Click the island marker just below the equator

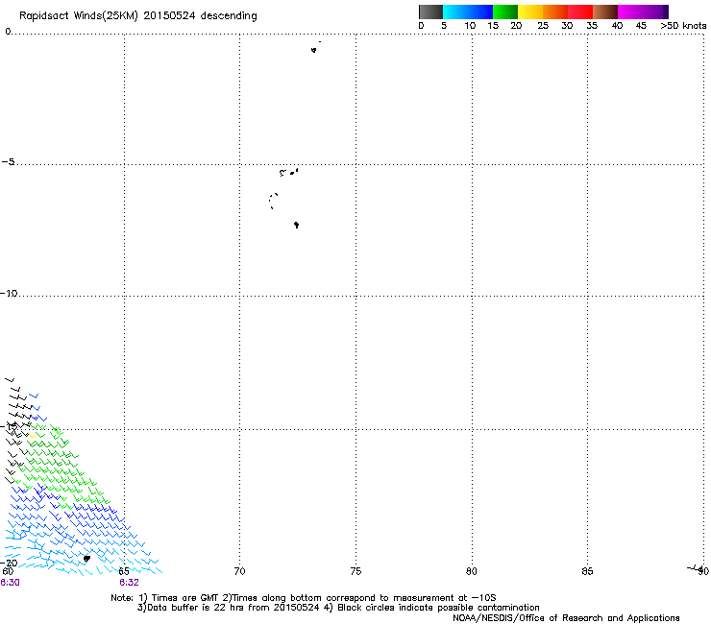[314, 50]
